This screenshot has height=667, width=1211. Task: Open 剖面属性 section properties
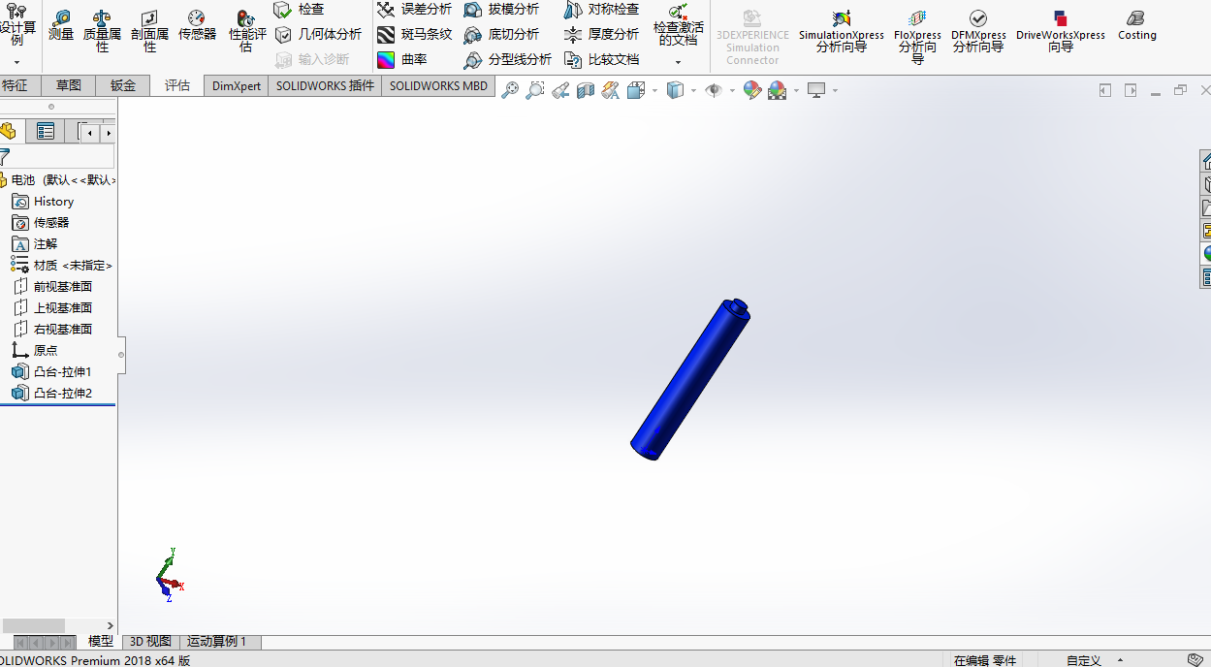tap(149, 32)
